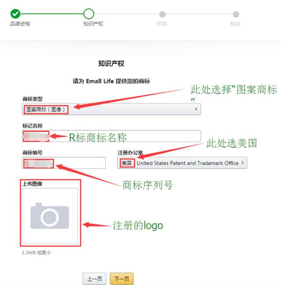Click the green checkmark step icon
281x285 pixels.
(15, 14)
